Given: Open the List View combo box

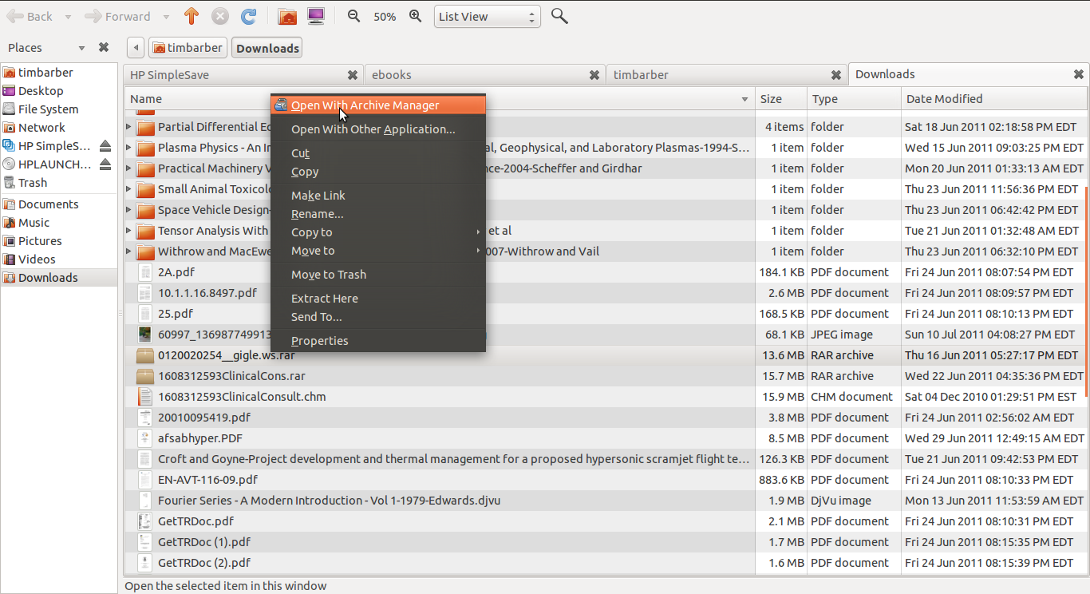Looking at the screenshot, I should point(488,16).
